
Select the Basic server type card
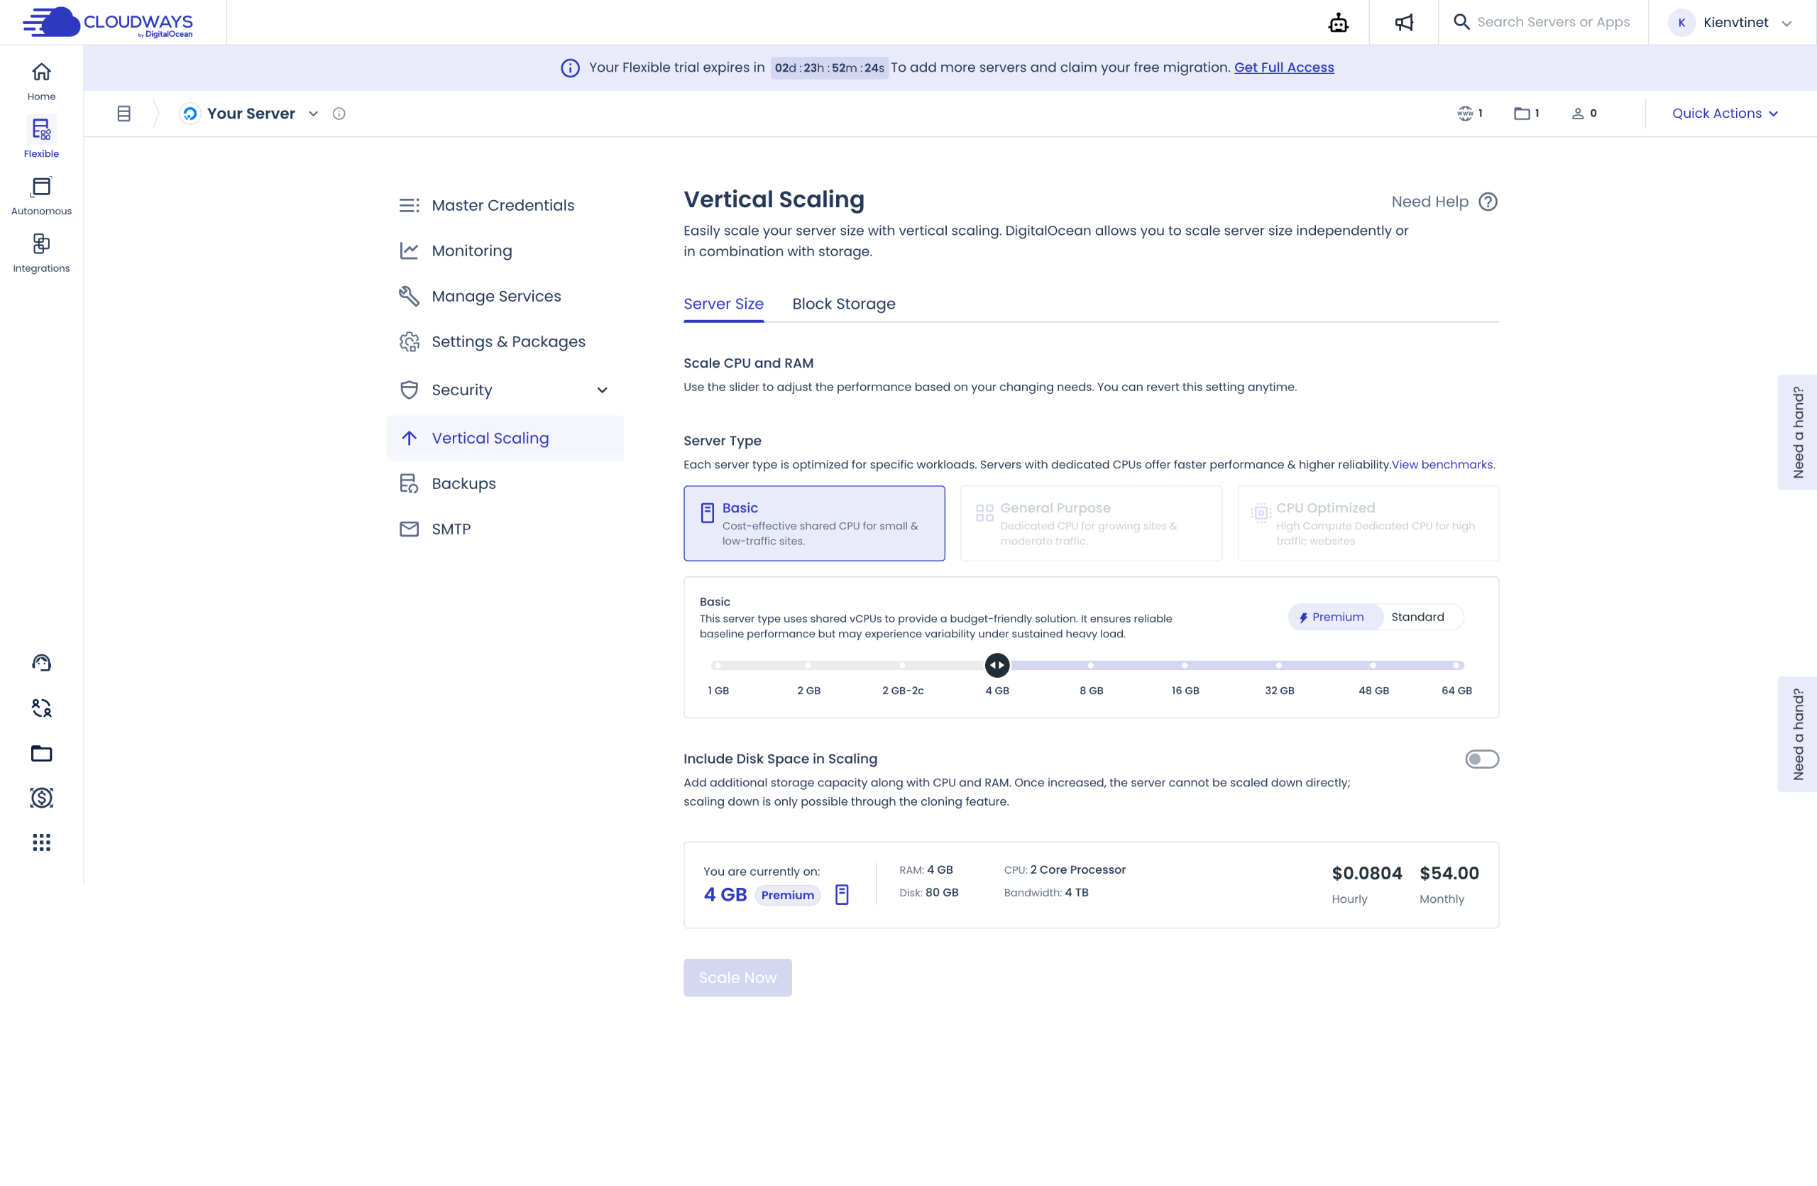pos(814,524)
